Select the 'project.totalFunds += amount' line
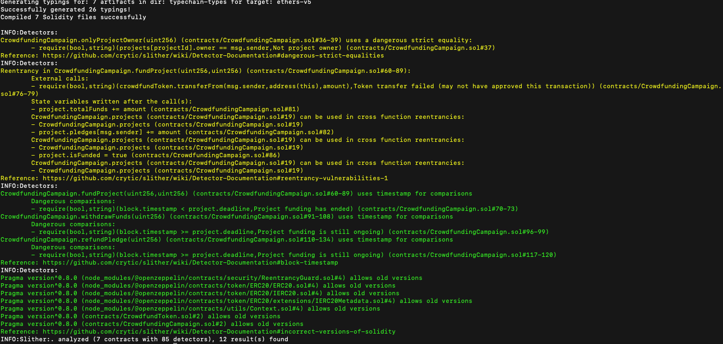The width and height of the screenshot is (723, 344). (x=165, y=109)
